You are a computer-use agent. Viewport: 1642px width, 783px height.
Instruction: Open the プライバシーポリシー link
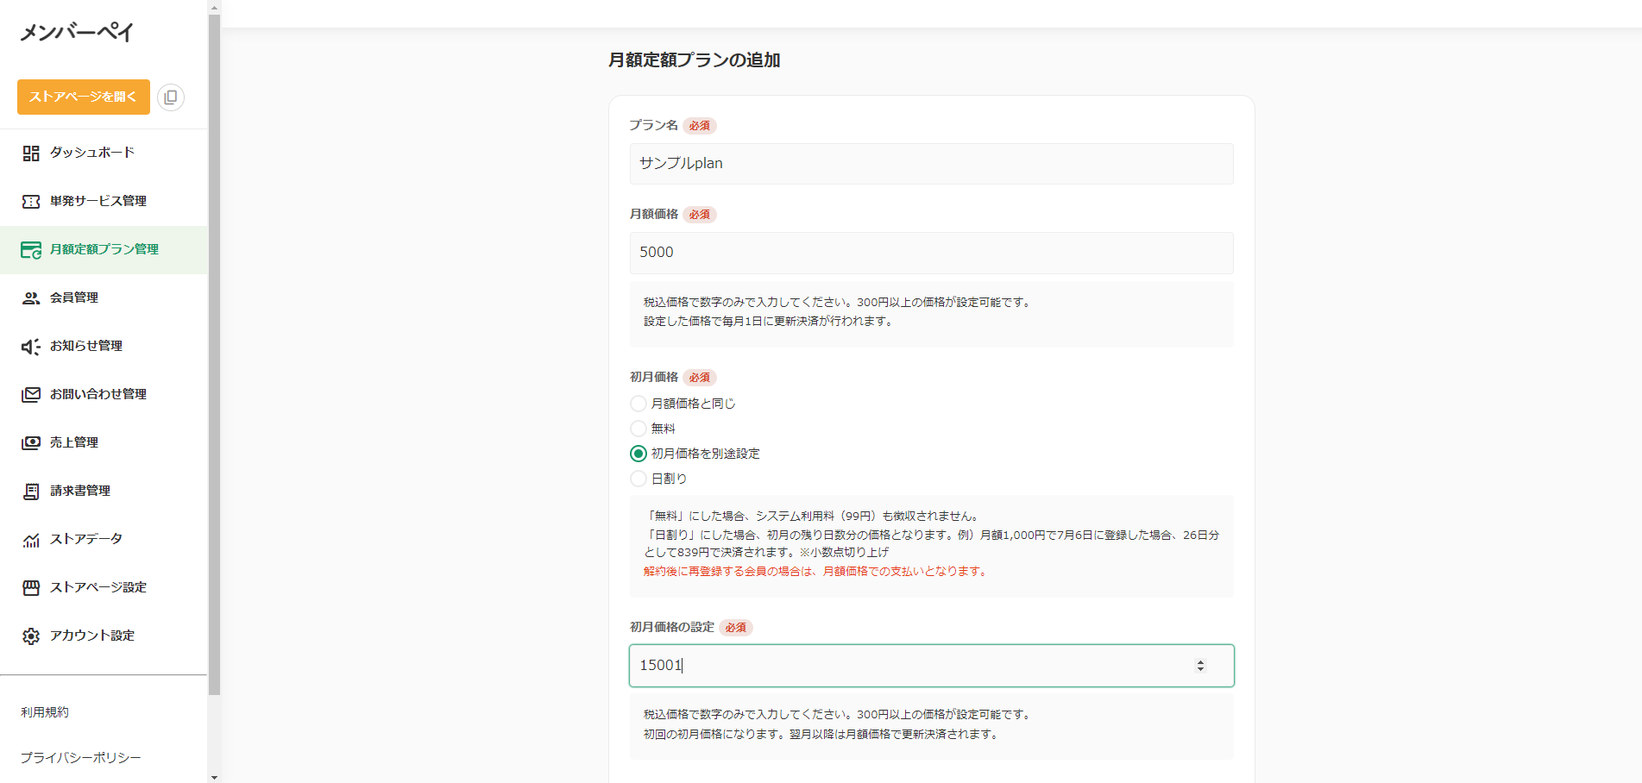click(81, 757)
